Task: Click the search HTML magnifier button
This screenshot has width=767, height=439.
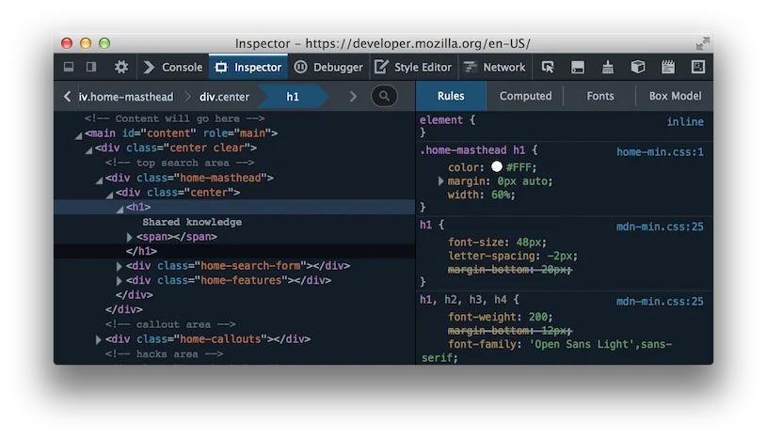Action: pyautogui.click(x=384, y=96)
